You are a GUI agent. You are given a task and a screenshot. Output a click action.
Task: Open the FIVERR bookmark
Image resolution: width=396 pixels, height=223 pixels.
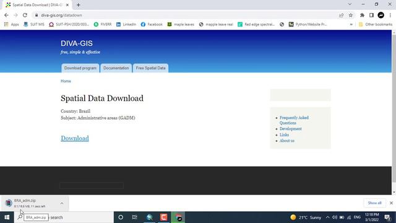(103, 24)
